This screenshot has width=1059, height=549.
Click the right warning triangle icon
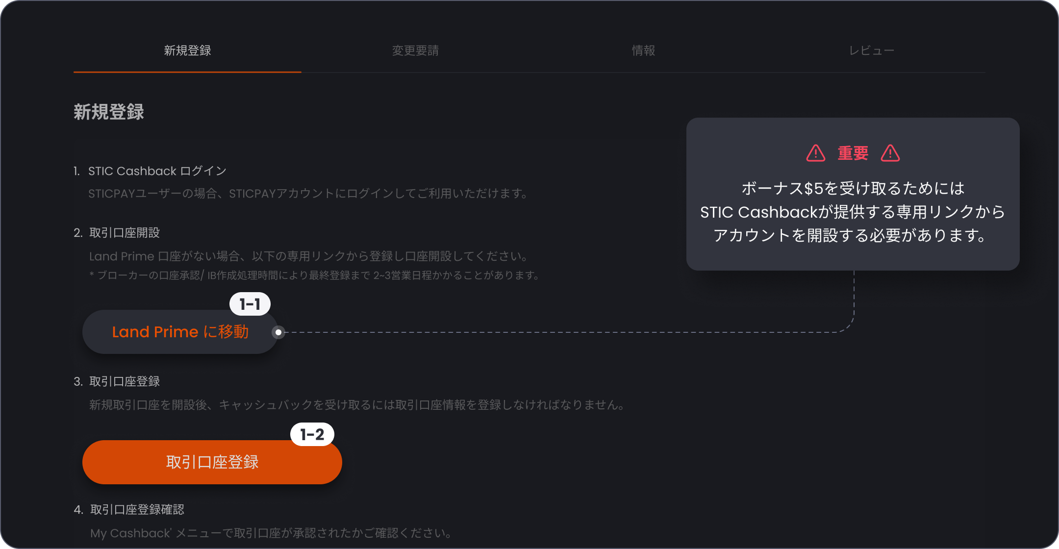[x=890, y=153]
